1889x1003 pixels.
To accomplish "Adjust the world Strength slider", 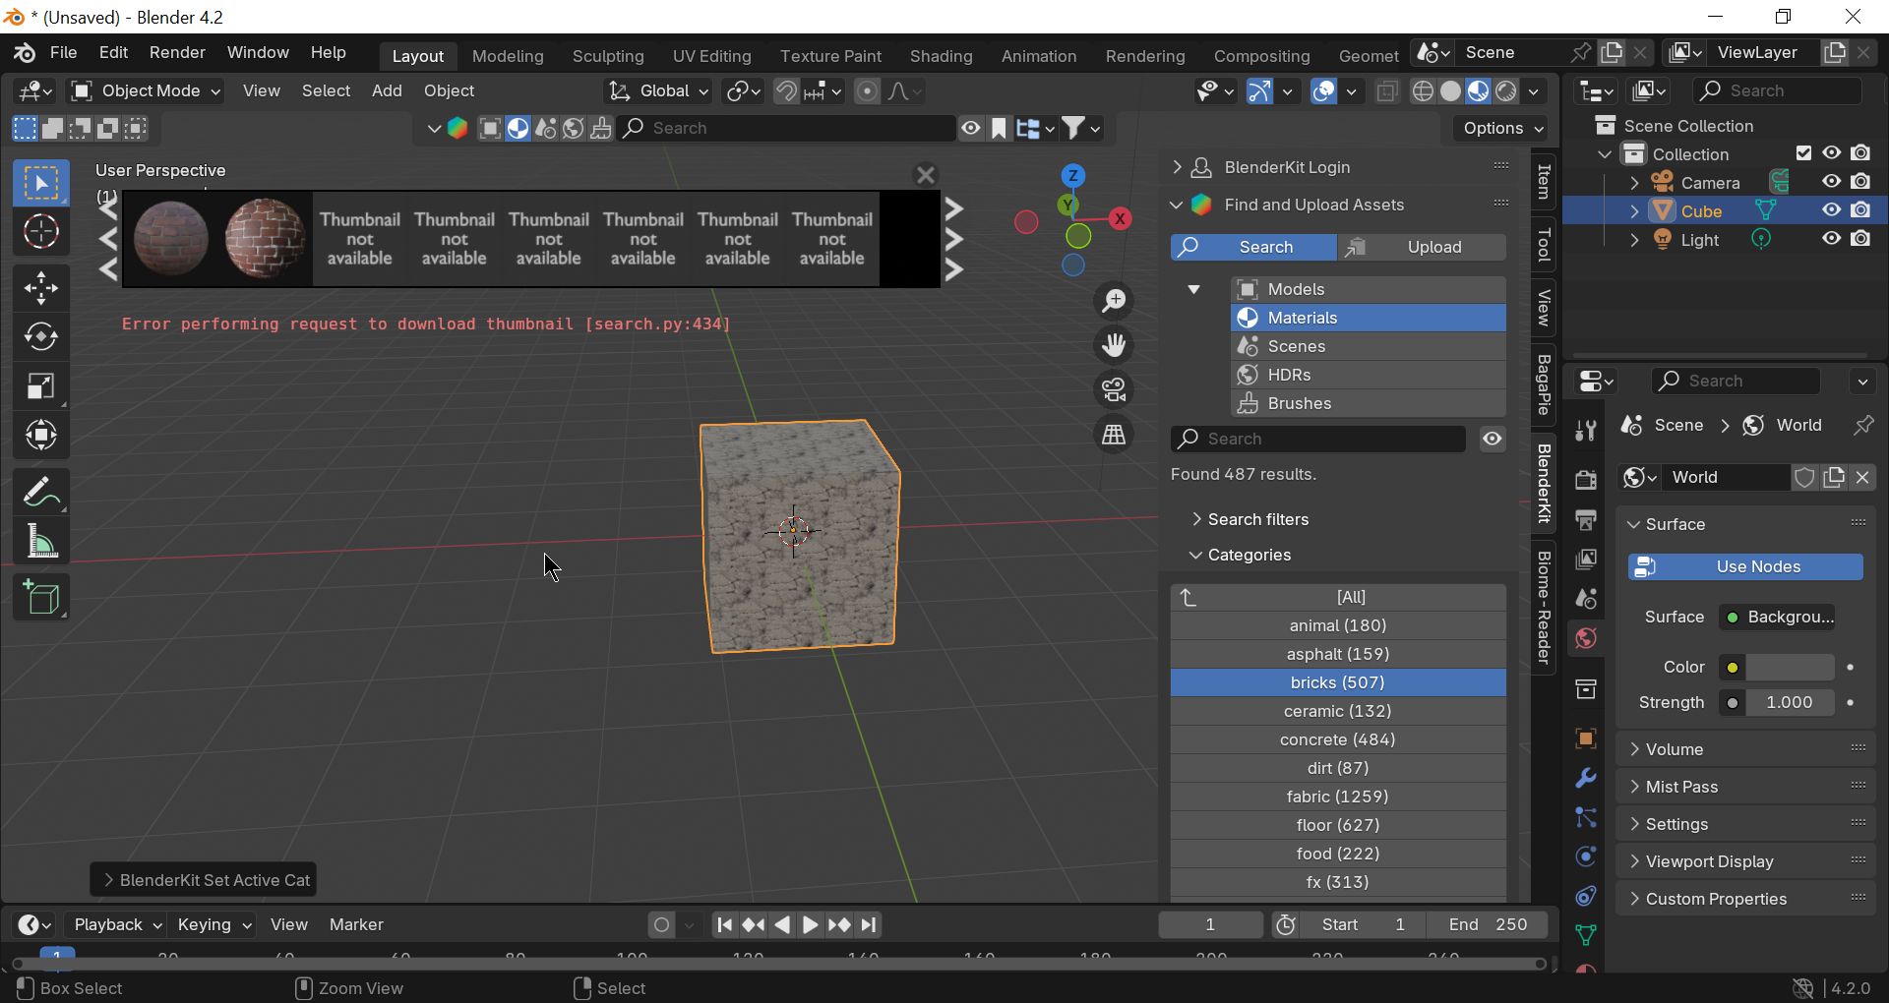I will 1788,703.
